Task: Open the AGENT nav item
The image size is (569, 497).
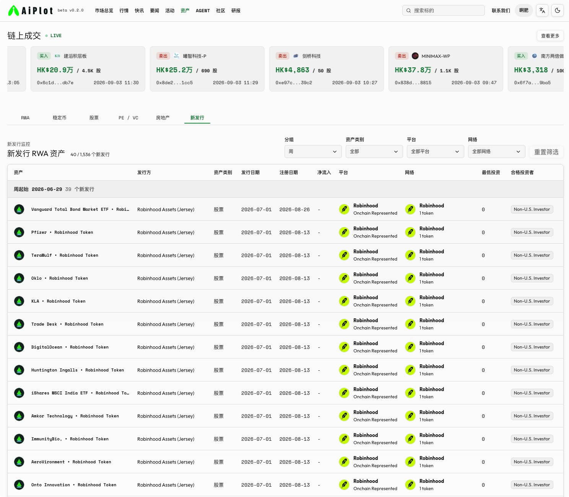Action: point(203,11)
